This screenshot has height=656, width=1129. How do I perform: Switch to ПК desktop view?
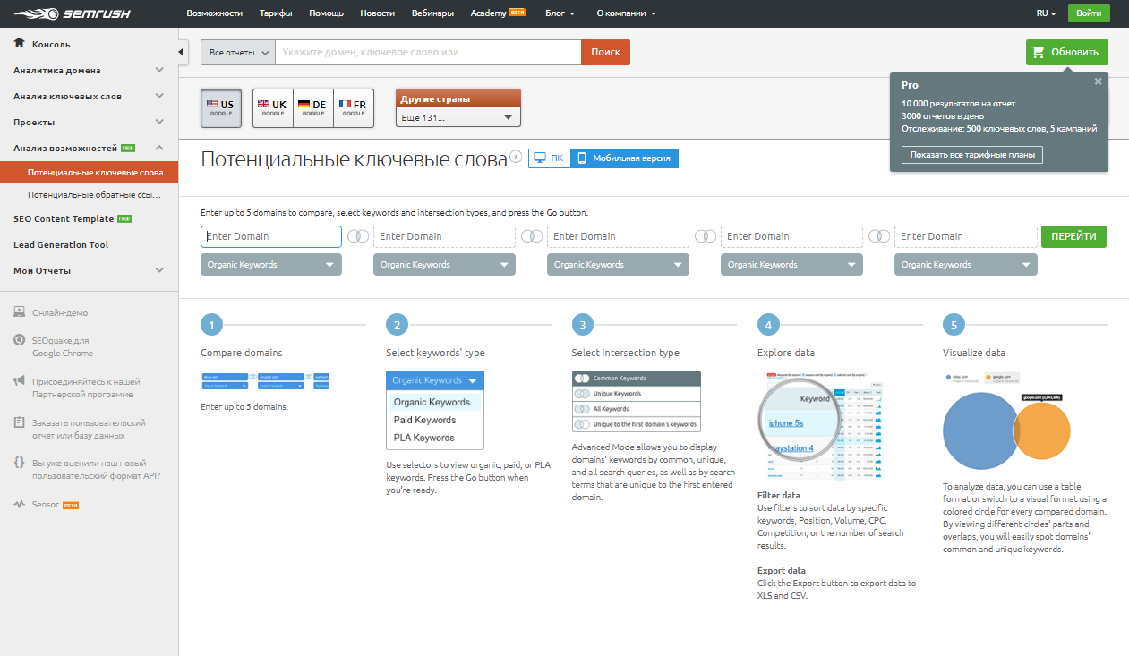point(549,158)
